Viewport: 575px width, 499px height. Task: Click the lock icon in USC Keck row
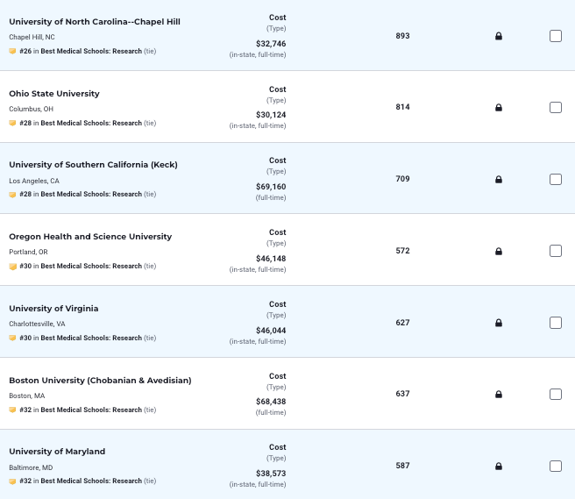point(499,180)
